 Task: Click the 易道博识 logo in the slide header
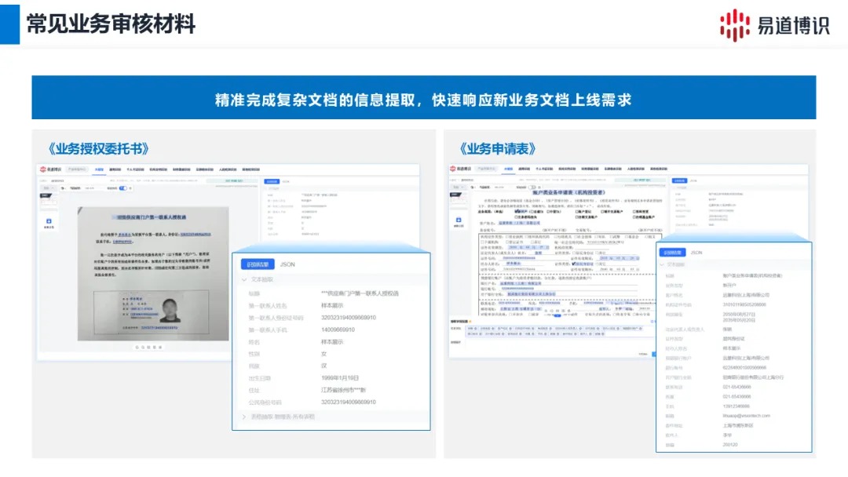pyautogui.click(x=774, y=25)
